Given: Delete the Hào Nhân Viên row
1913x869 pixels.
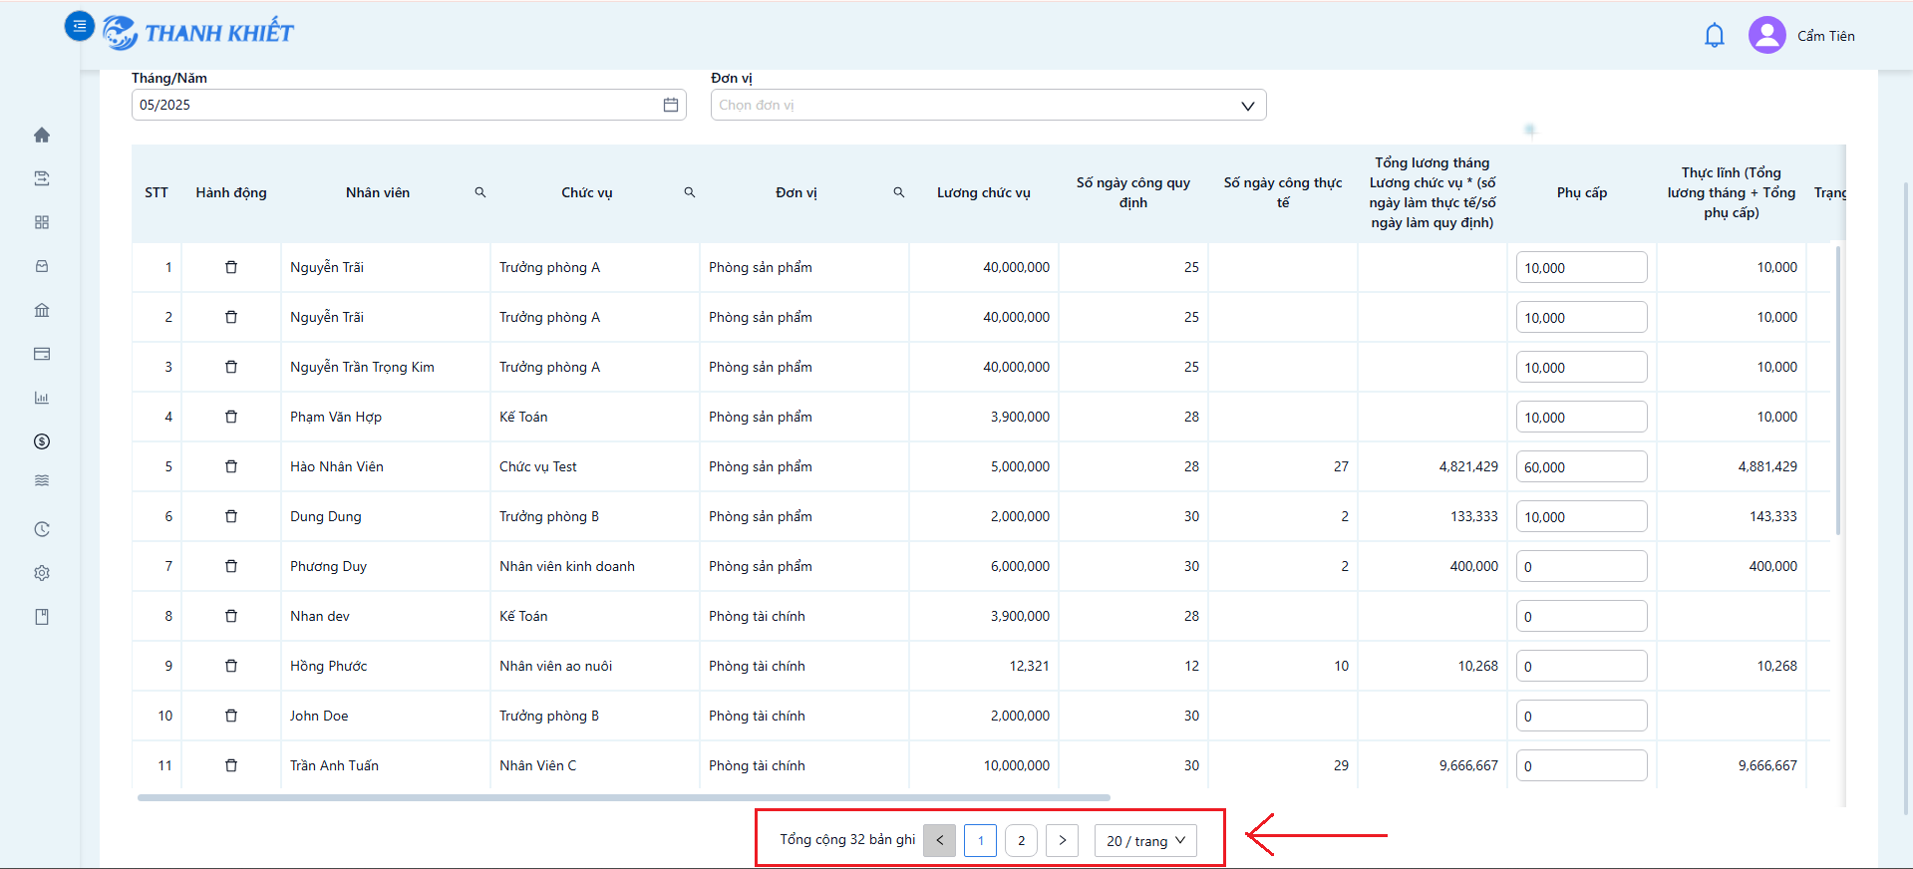Looking at the screenshot, I should [231, 466].
